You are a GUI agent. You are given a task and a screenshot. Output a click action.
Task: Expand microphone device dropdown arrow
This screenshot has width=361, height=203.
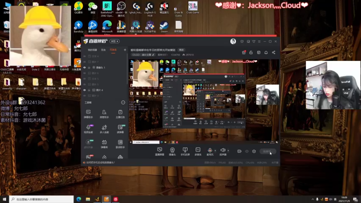coord(215,151)
